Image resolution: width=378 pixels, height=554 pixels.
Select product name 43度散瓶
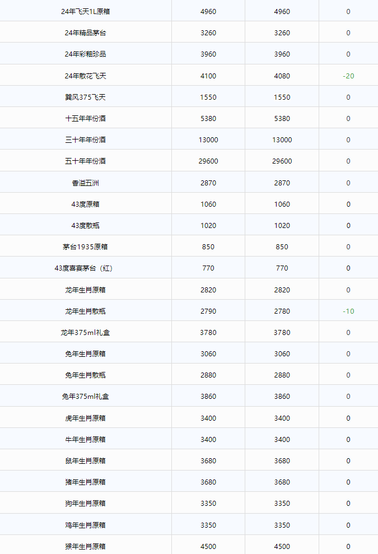[x=86, y=225]
